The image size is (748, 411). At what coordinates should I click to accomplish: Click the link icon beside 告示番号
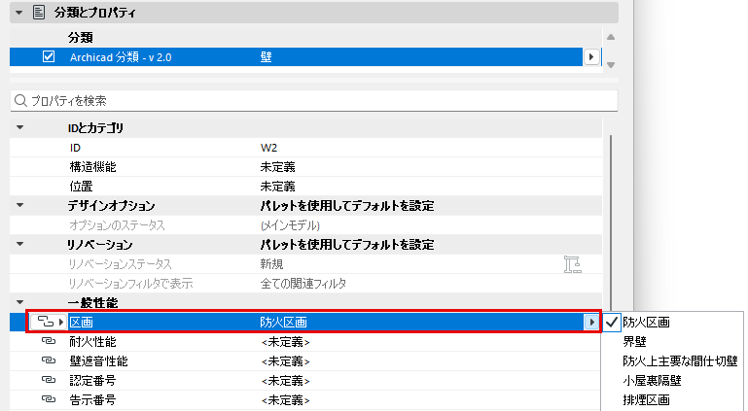[49, 399]
